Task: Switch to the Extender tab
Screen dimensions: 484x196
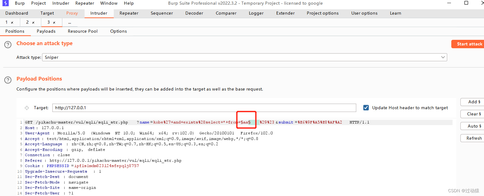Action: (x=285, y=13)
